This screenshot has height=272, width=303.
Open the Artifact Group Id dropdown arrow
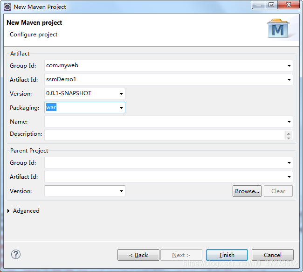pos(289,66)
